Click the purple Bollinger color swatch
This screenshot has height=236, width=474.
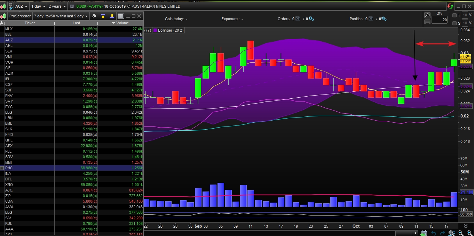click(155, 31)
